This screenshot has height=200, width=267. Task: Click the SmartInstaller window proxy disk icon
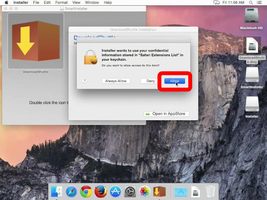[x=62, y=9]
